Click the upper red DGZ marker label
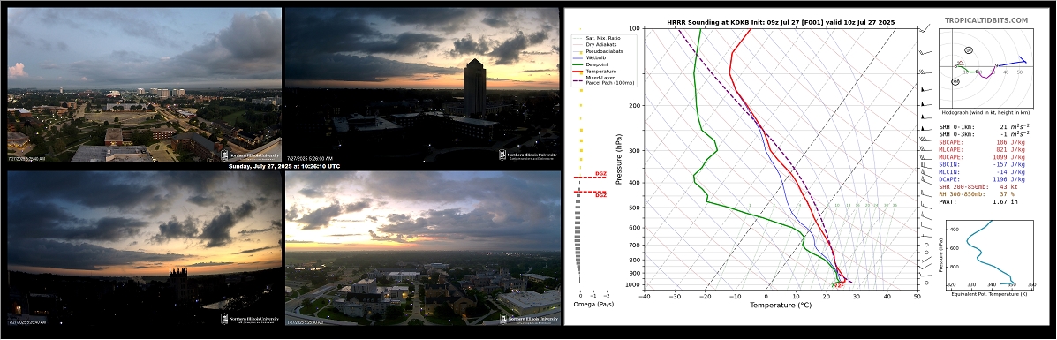Screen dimensions: 1057x340 pyautogui.click(x=600, y=174)
